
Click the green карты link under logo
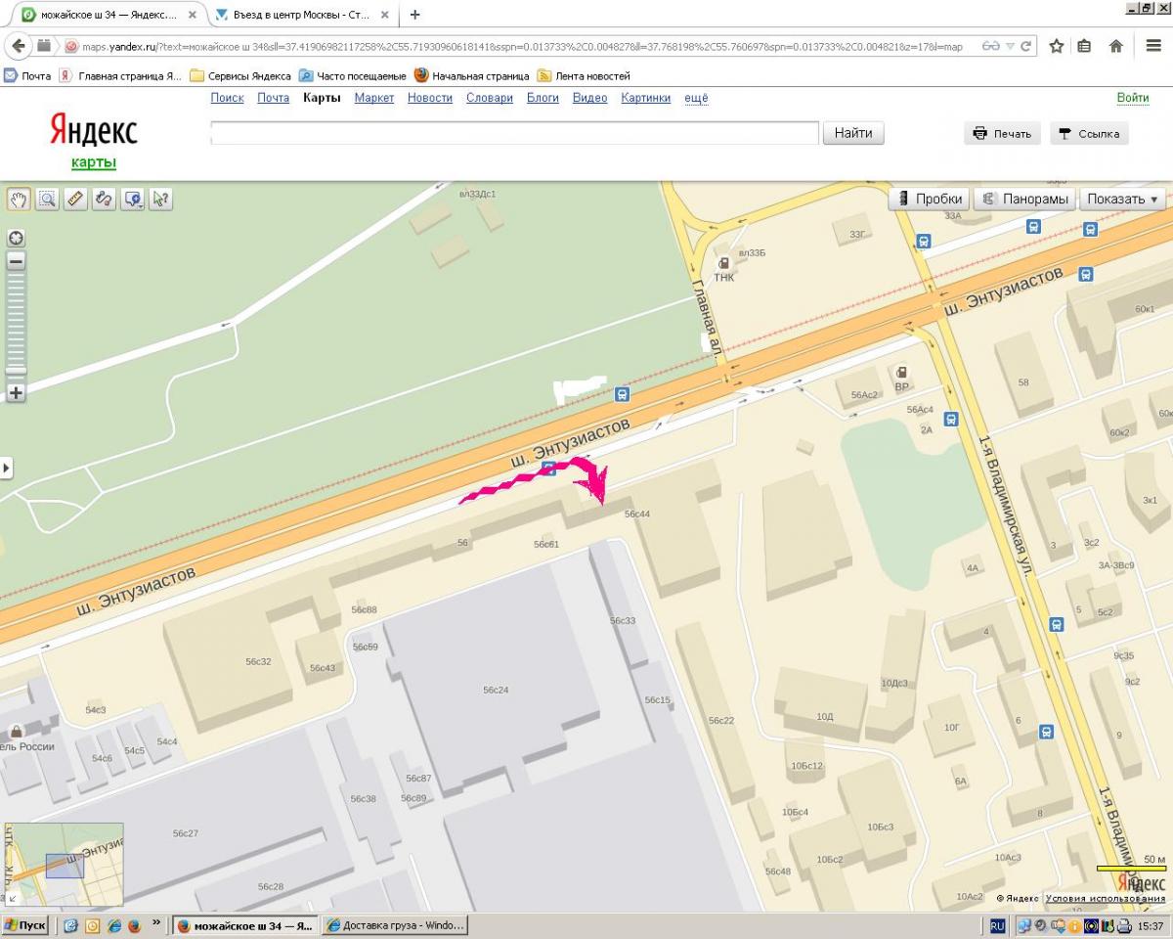94,162
